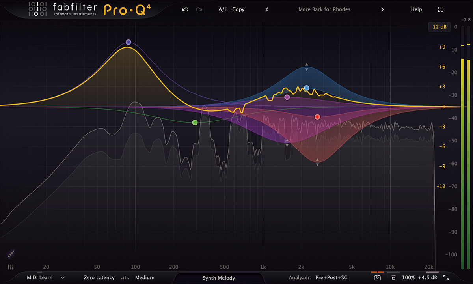Click the red band's lower dynamic range arrows
The height and width of the screenshot is (284, 473).
pos(317,162)
